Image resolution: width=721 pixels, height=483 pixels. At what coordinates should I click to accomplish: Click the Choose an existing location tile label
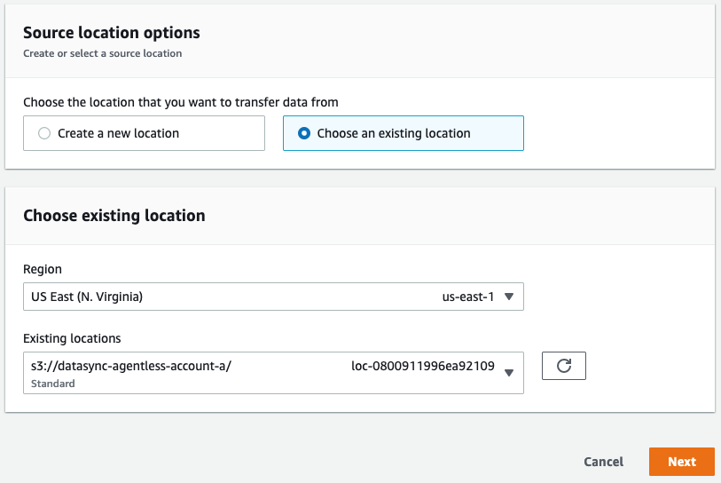click(393, 133)
